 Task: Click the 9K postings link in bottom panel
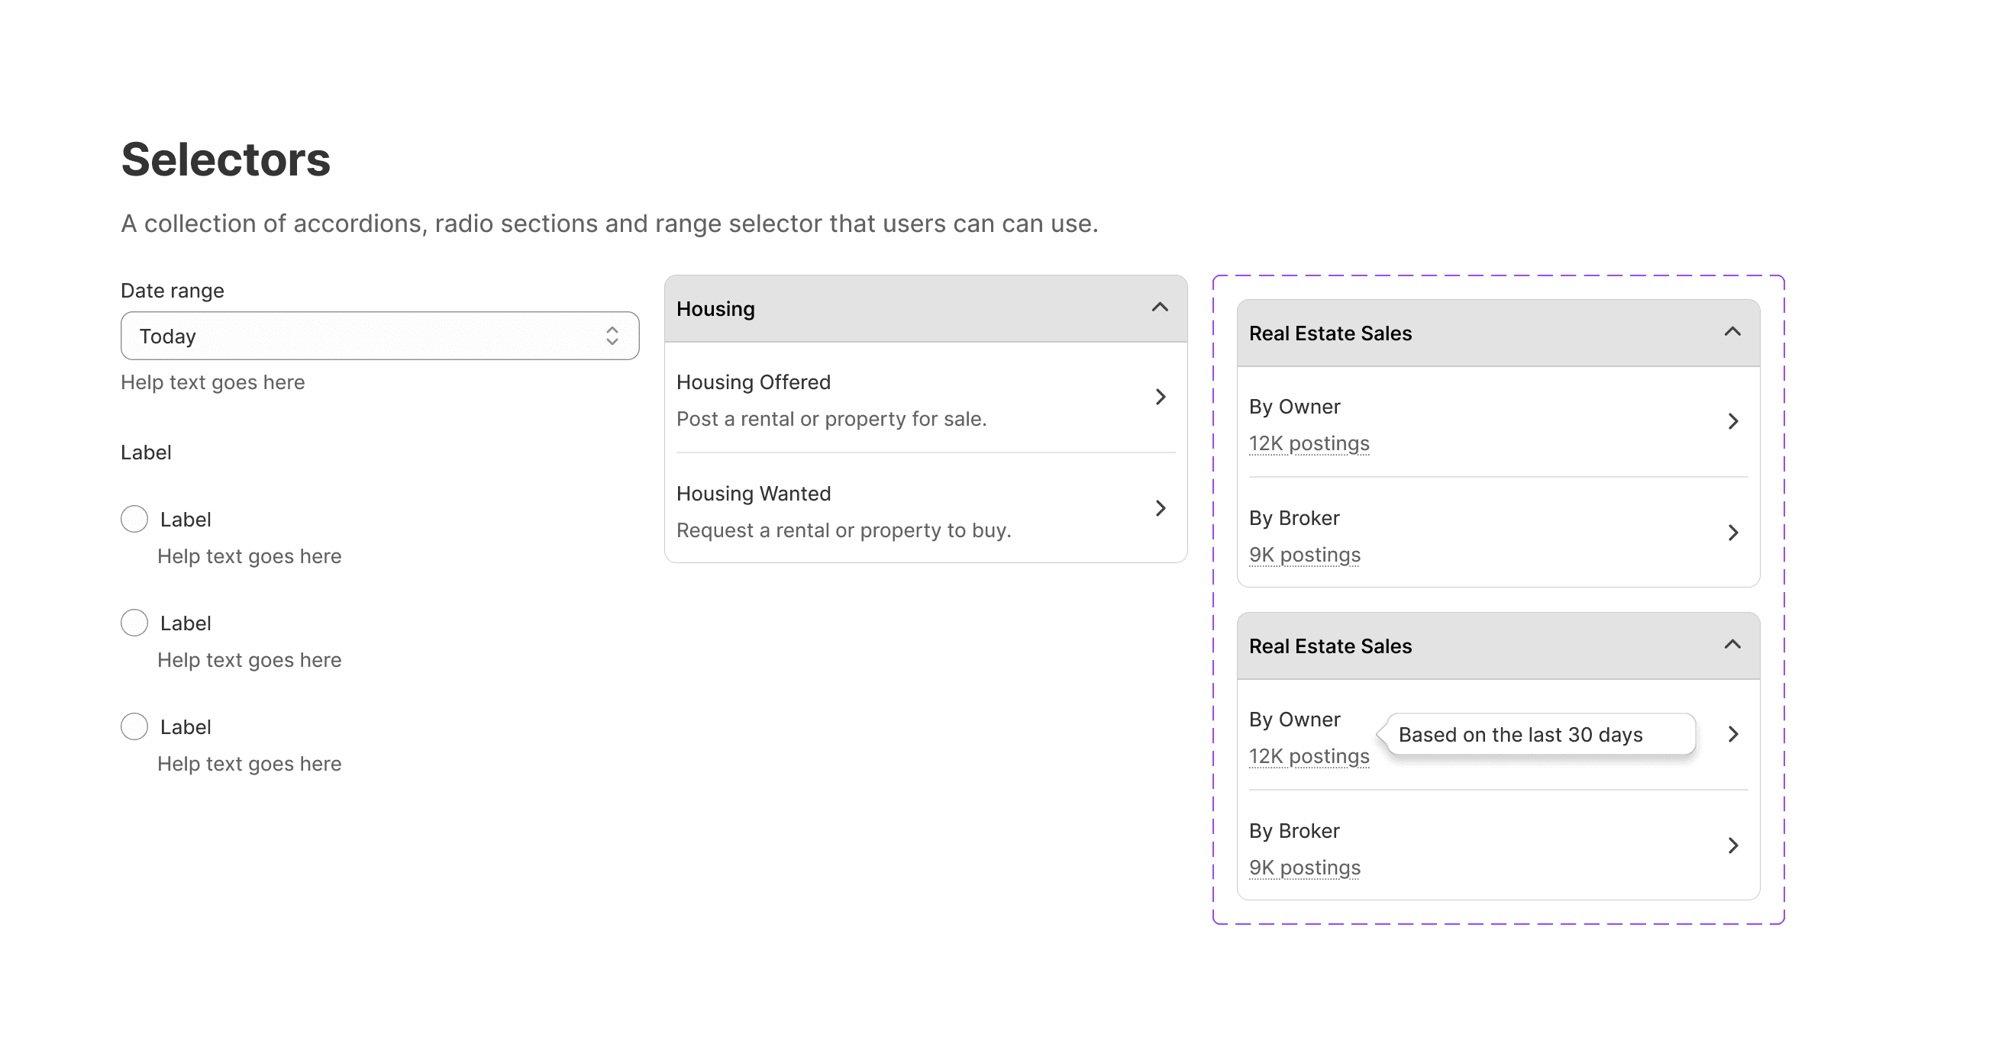[1305, 867]
